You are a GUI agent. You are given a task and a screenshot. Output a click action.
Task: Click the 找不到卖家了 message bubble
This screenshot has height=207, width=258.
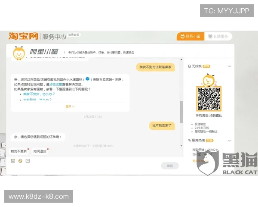[x=162, y=126]
